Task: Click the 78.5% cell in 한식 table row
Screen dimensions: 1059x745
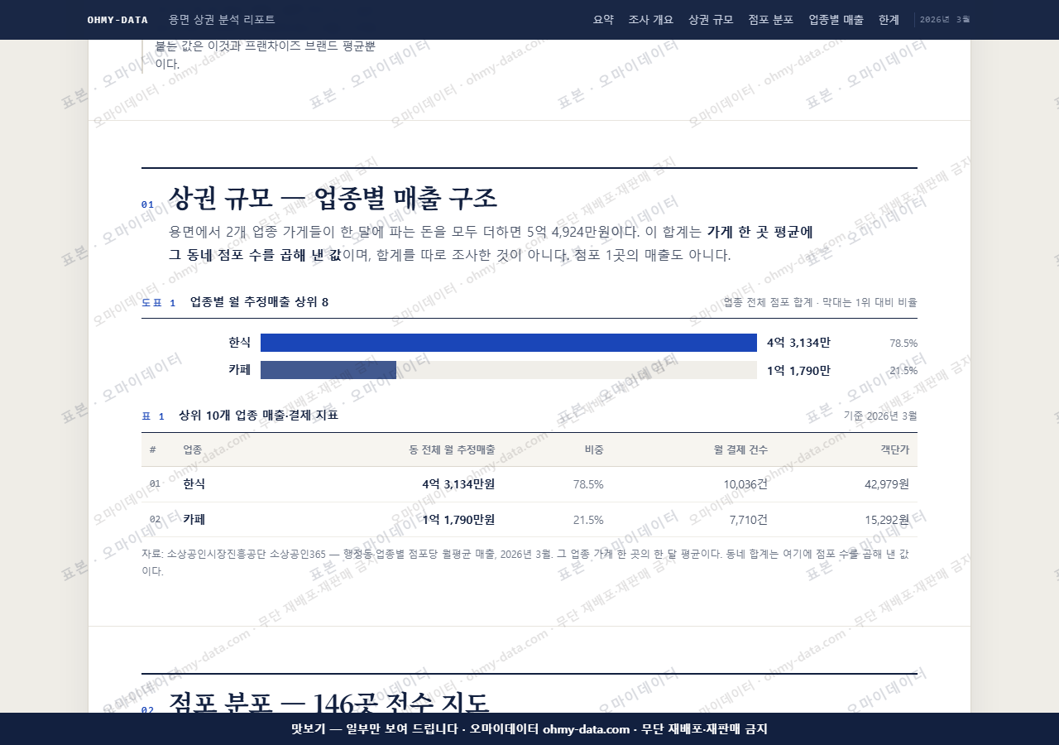Action: 588,484
